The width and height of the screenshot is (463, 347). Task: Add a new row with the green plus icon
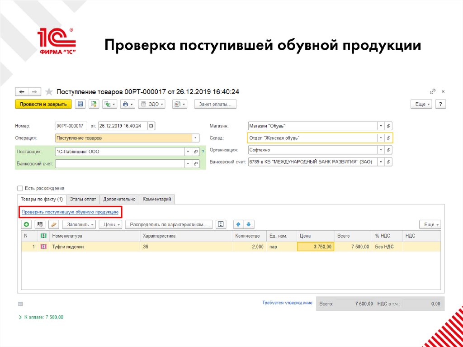tap(26, 224)
